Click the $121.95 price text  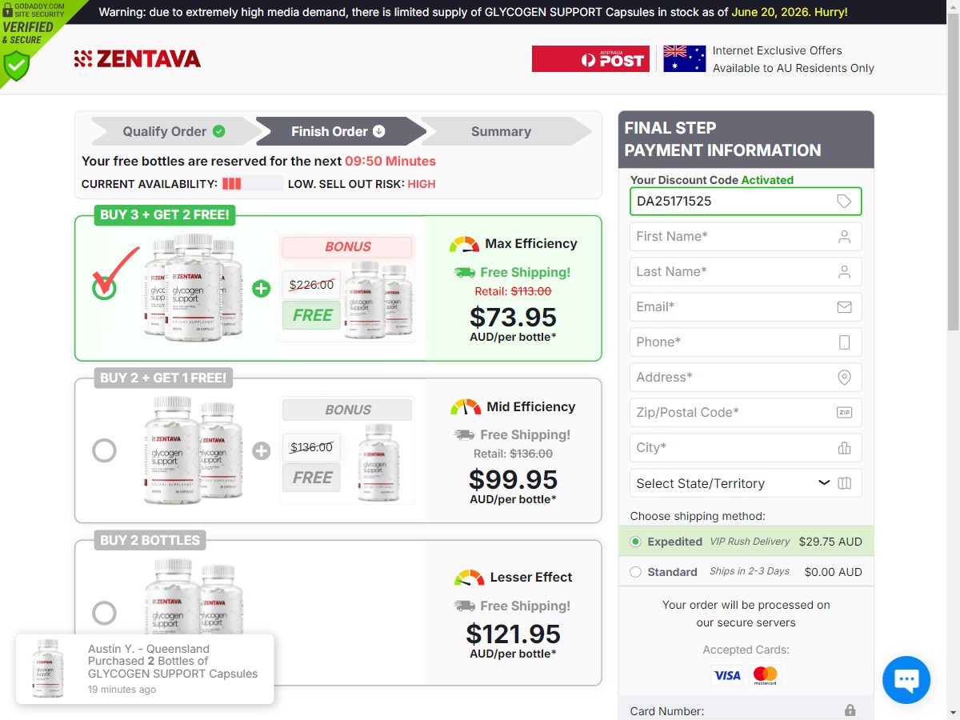tap(513, 634)
